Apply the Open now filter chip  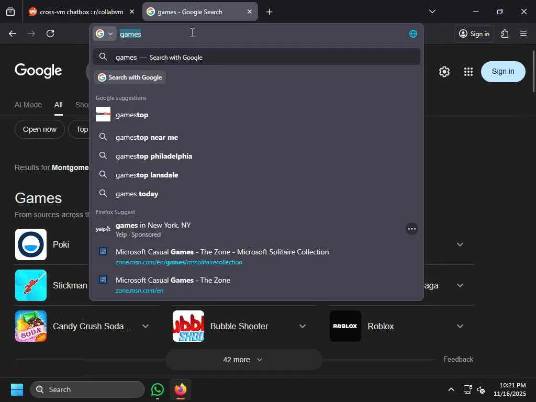(x=40, y=129)
